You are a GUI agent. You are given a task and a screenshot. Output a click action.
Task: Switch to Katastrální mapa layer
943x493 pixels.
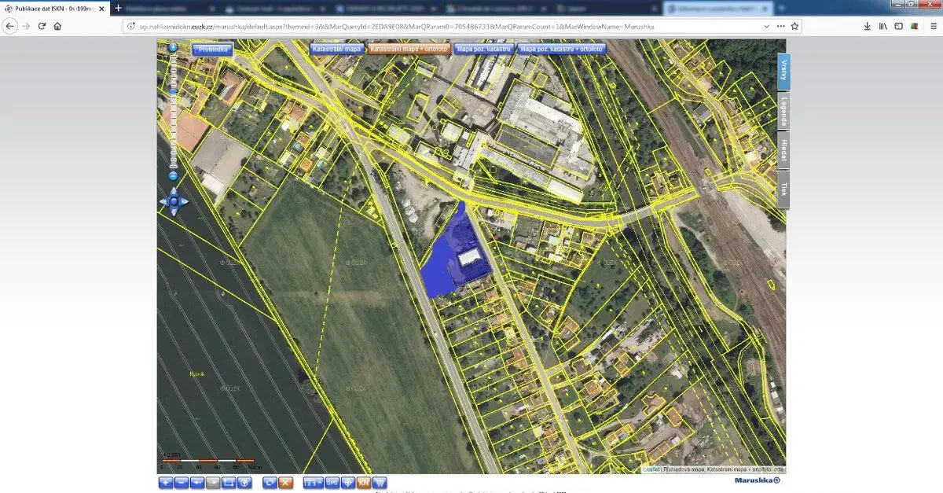pos(336,49)
